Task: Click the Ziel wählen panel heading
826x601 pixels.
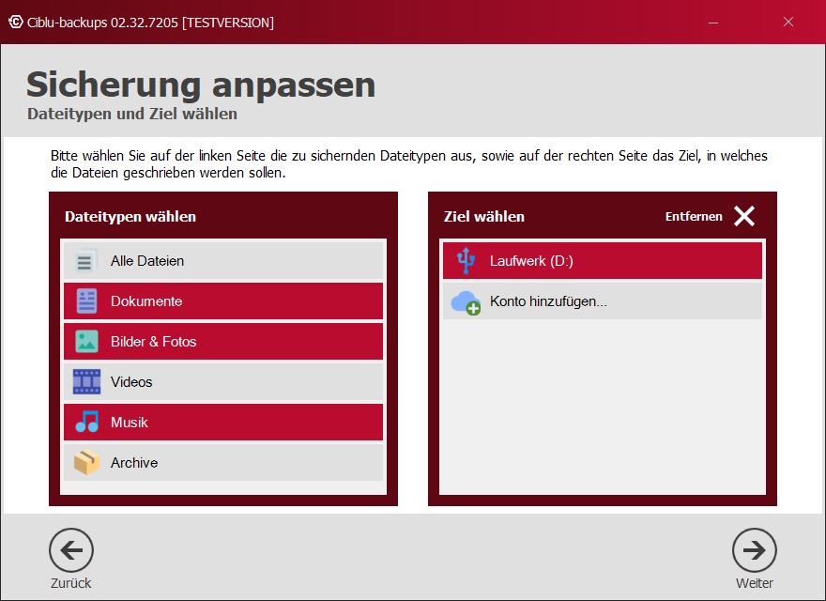Action: 484,217
